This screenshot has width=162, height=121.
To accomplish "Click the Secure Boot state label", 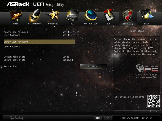I will pos(15,60).
